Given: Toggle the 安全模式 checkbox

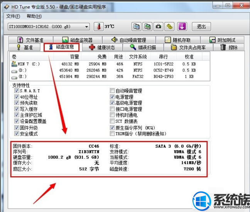Looking at the screenshot, I should point(17,134).
